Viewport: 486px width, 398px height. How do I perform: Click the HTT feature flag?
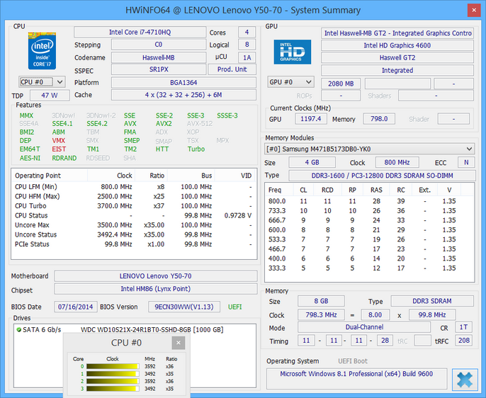pos(162,149)
